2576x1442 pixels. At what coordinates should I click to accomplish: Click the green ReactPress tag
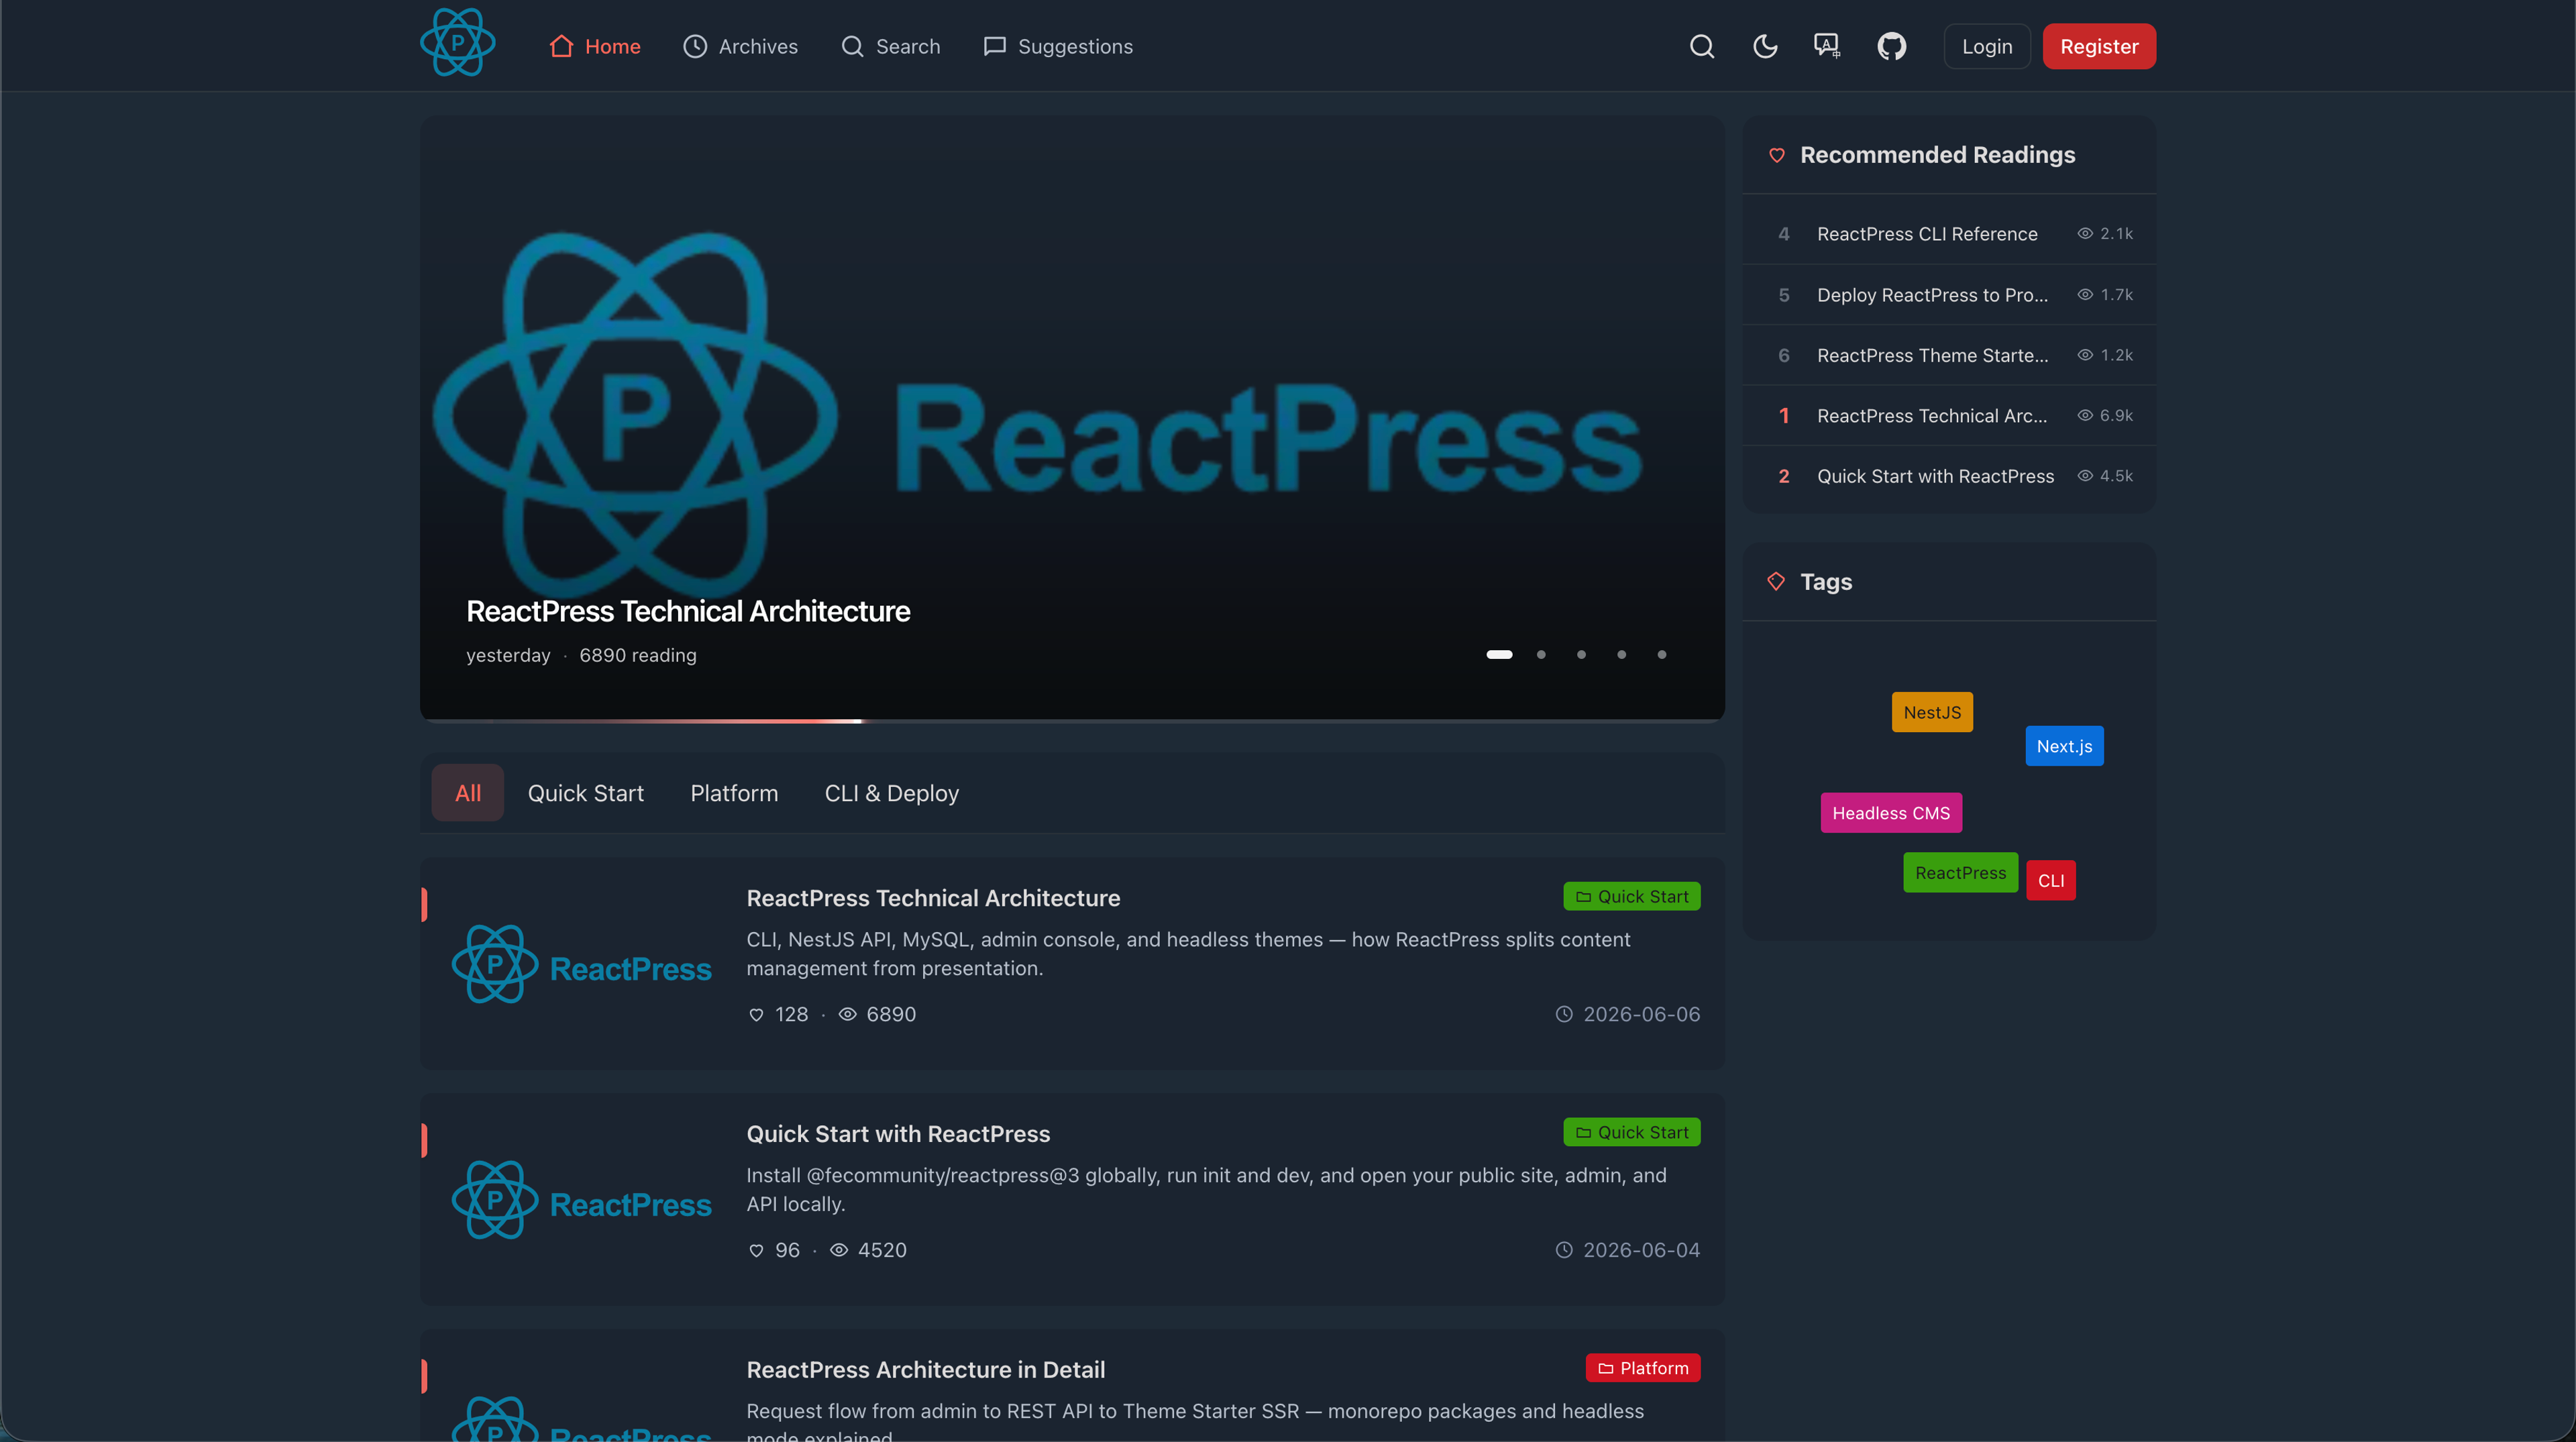(x=1960, y=873)
